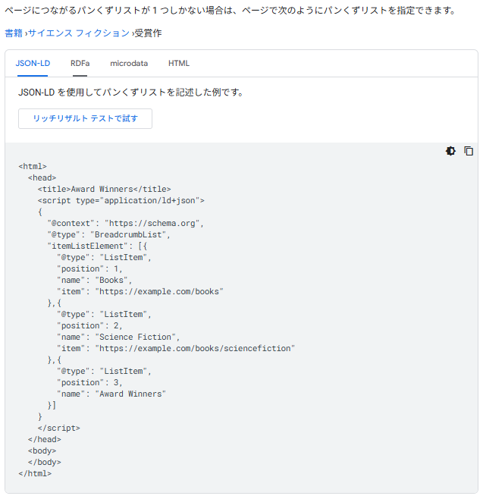Click the intro paragraph about パンくずリスト

(231, 11)
